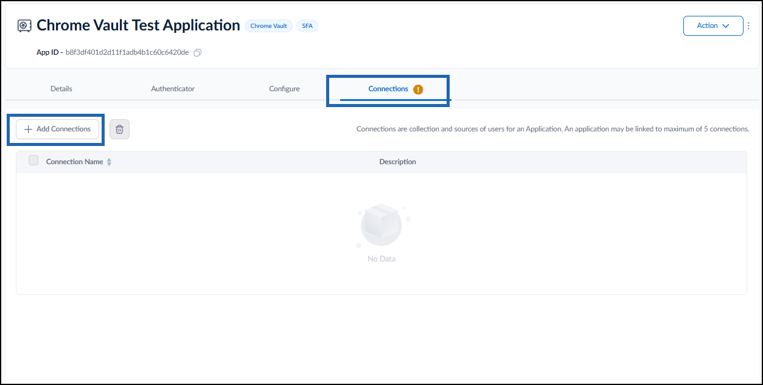The height and width of the screenshot is (385, 763).
Task: Click the App ID value b8f3df401d2d...
Action: (127, 52)
